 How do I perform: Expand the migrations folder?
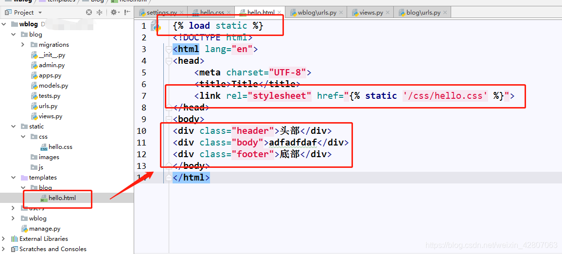[23, 44]
